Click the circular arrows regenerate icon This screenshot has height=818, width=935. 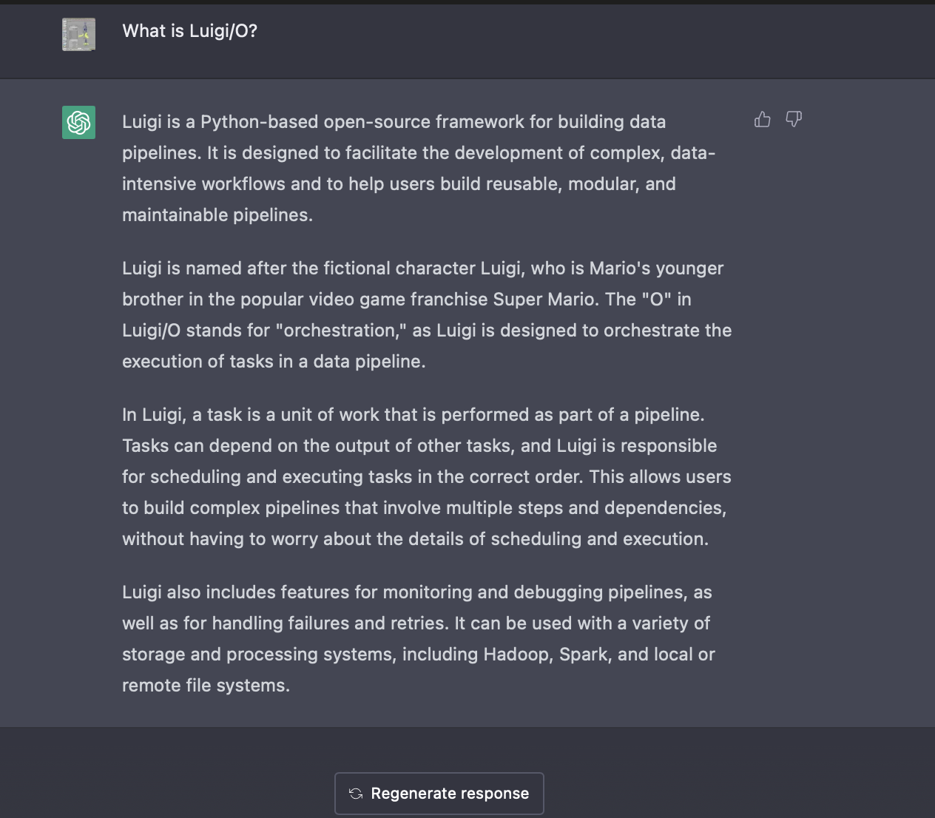[x=356, y=794]
